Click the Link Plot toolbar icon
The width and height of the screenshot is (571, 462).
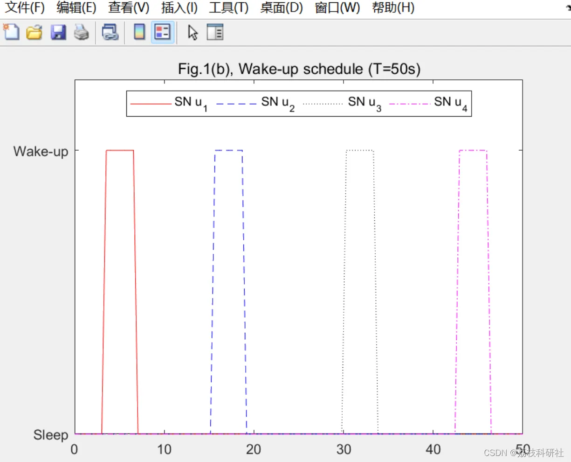[110, 32]
